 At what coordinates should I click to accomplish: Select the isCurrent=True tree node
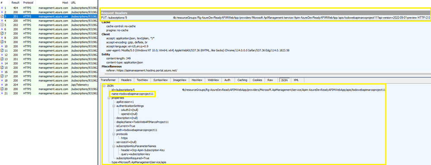click(x=125, y=126)
